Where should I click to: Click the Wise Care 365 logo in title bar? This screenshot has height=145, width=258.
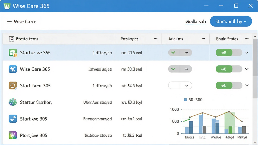7,6
